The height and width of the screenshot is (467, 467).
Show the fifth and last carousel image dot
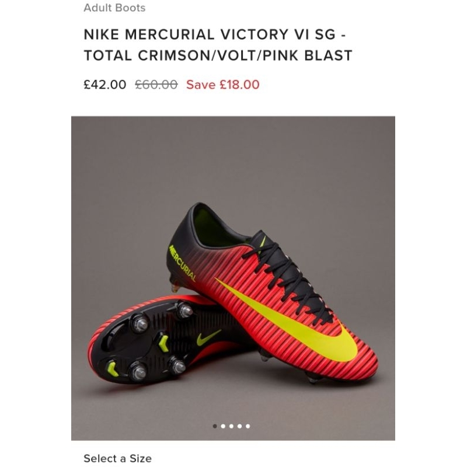click(248, 426)
